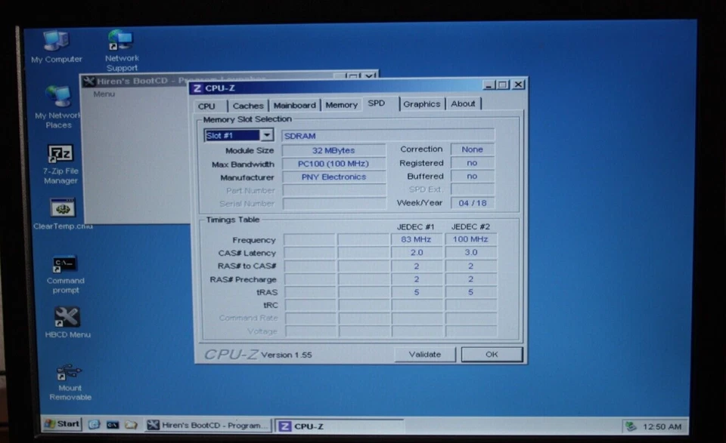
Task: Expand the Slot #1 memory slot dropdown
Action: tap(266, 135)
